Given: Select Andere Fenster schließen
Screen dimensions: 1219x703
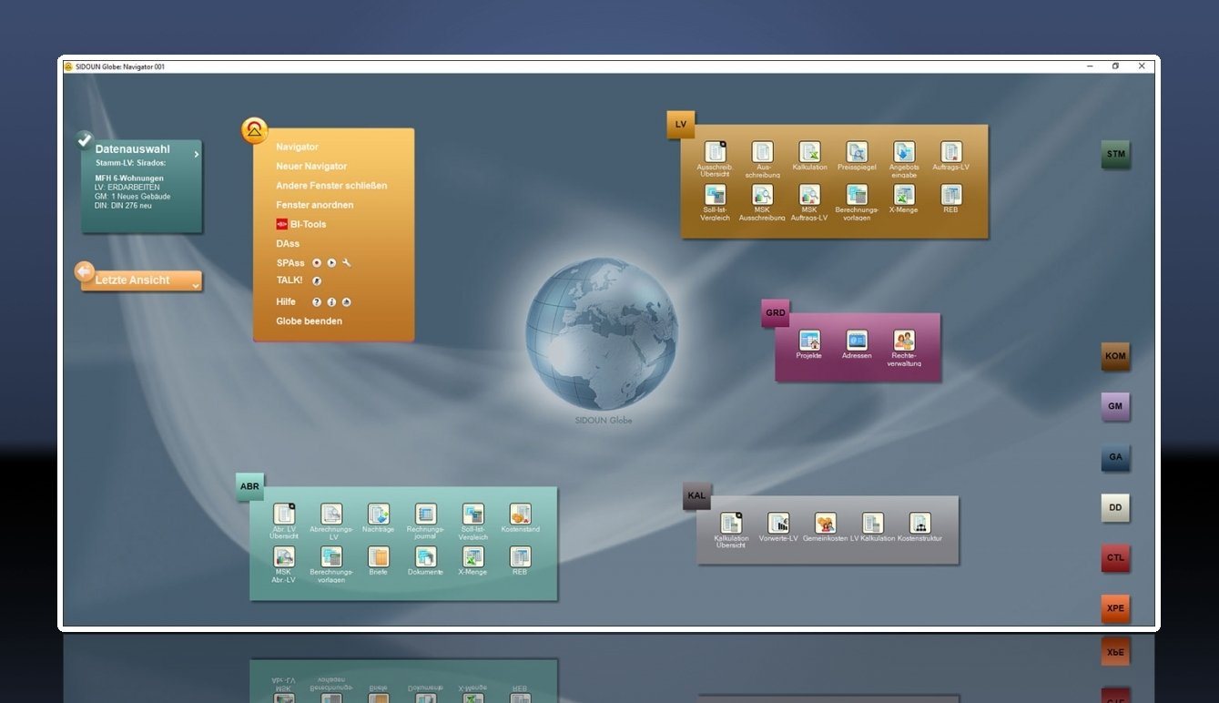Looking at the screenshot, I should click(331, 186).
